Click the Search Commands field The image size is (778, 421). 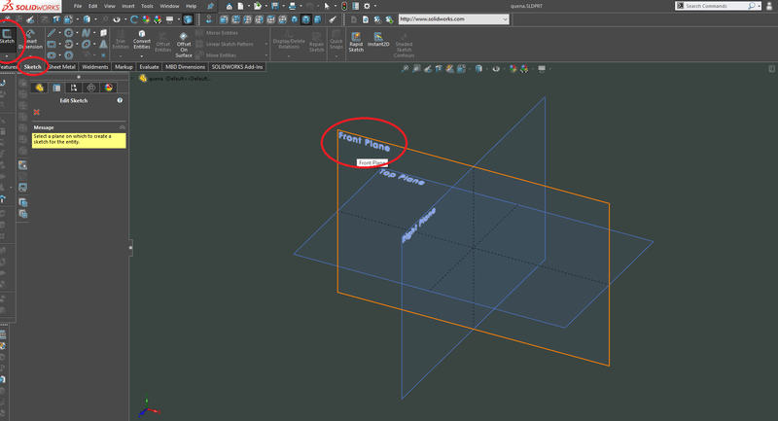click(x=716, y=6)
